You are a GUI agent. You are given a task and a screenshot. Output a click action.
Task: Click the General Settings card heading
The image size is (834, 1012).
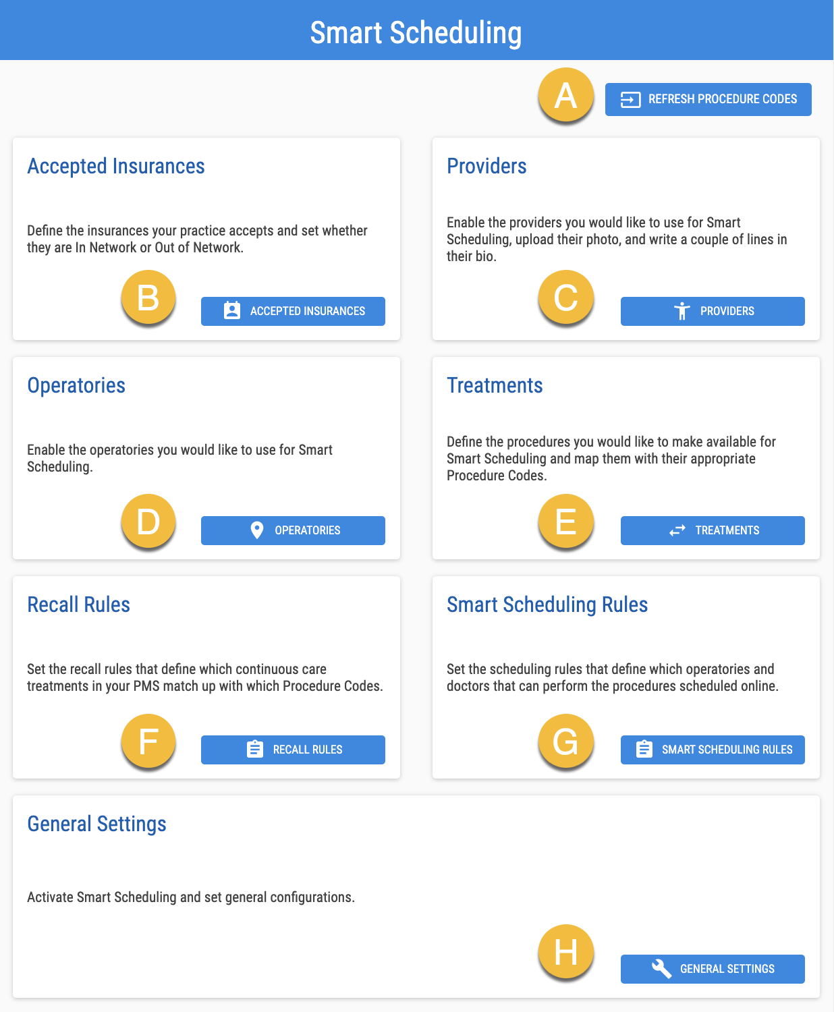[x=96, y=824]
